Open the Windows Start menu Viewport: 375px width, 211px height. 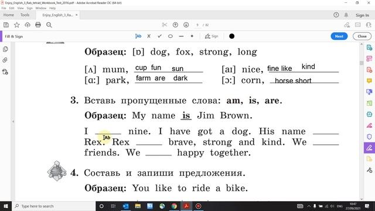click(6, 206)
